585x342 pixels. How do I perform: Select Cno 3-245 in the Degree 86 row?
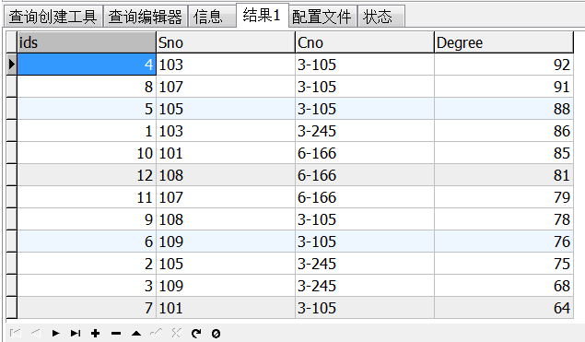coord(365,131)
